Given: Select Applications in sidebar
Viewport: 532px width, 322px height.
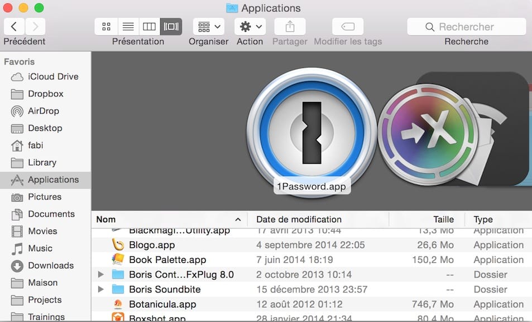Looking at the screenshot, I should [x=45, y=180].
